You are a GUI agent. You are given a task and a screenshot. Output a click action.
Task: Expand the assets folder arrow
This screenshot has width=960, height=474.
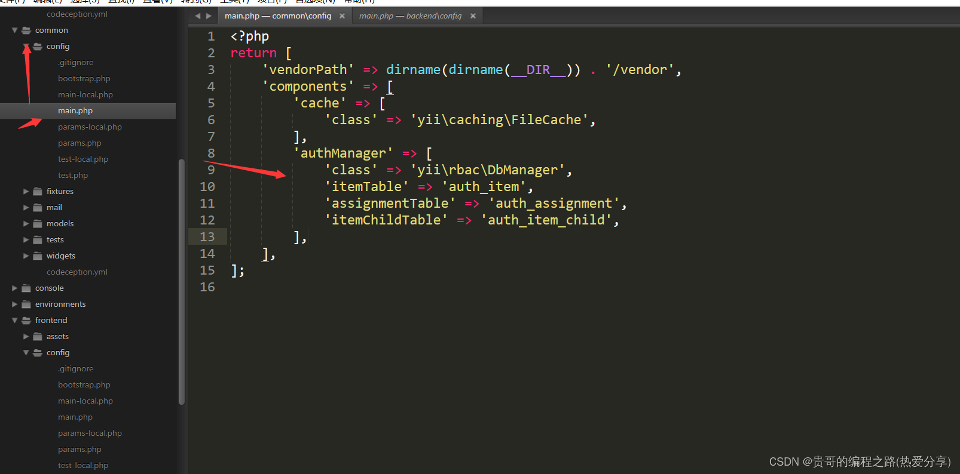pos(26,337)
